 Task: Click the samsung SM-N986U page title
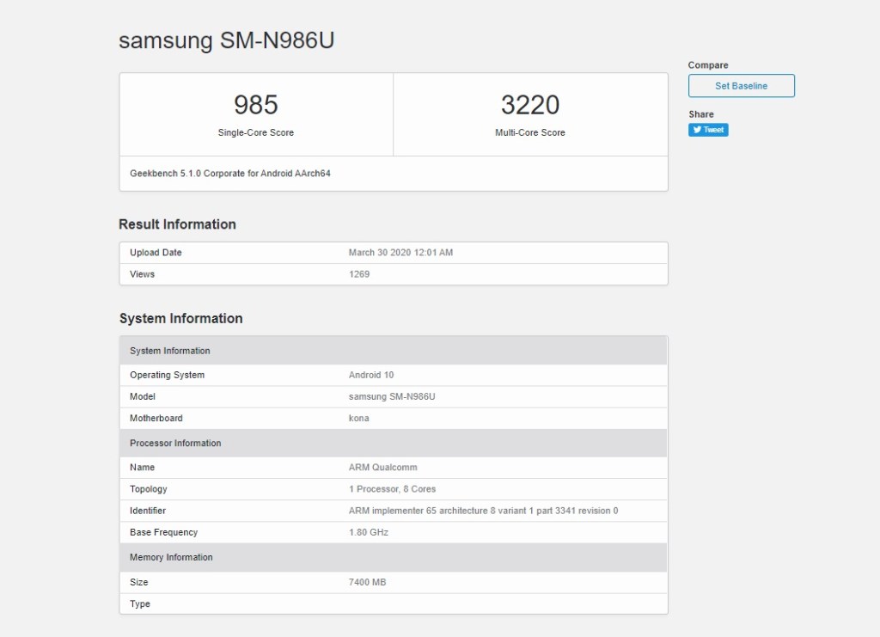(x=226, y=41)
